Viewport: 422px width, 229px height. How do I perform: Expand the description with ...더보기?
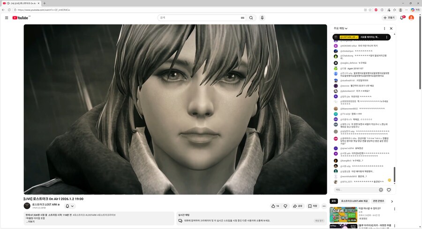point(30,222)
